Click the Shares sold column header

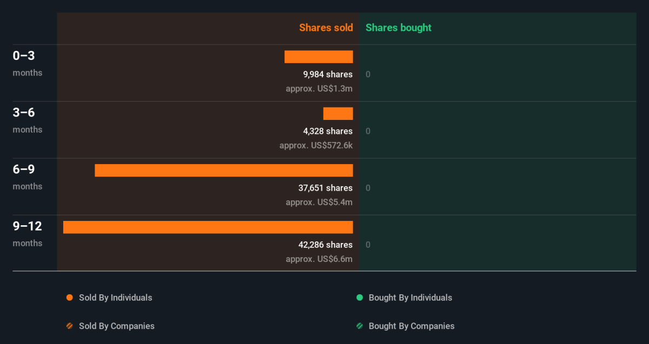tap(326, 28)
